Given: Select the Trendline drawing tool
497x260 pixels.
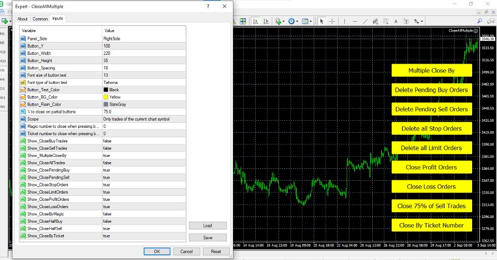Looking at the screenshot, I should coord(365,21).
